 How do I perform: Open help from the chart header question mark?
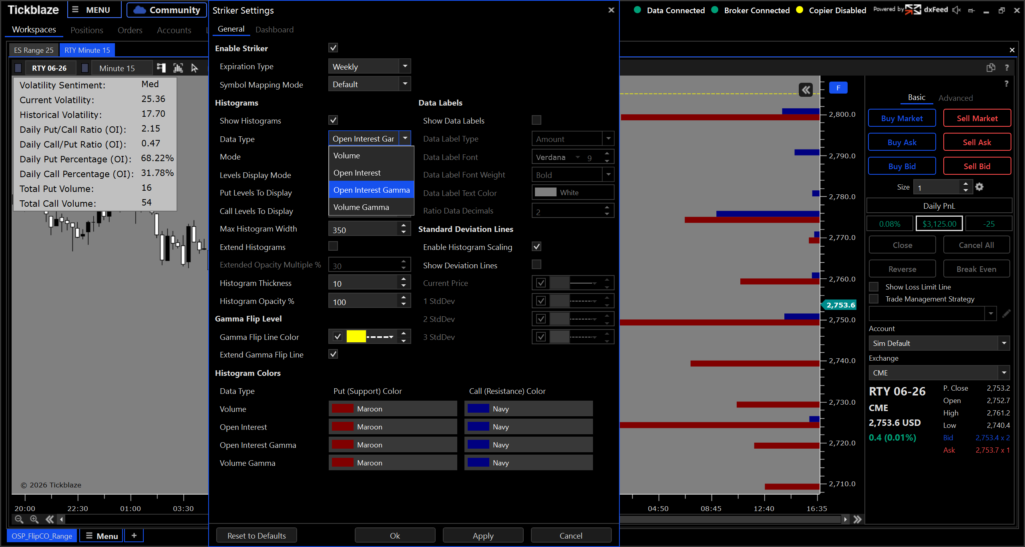(x=1007, y=68)
